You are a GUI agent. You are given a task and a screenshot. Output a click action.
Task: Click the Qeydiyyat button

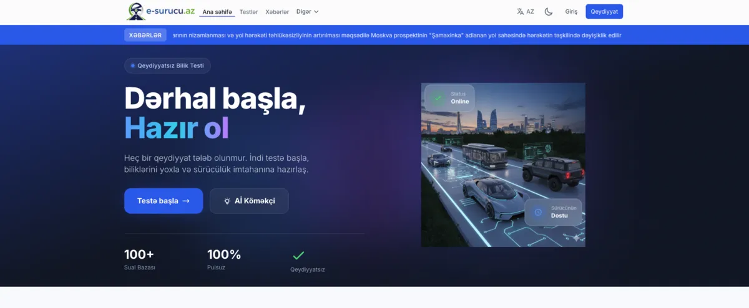point(604,11)
